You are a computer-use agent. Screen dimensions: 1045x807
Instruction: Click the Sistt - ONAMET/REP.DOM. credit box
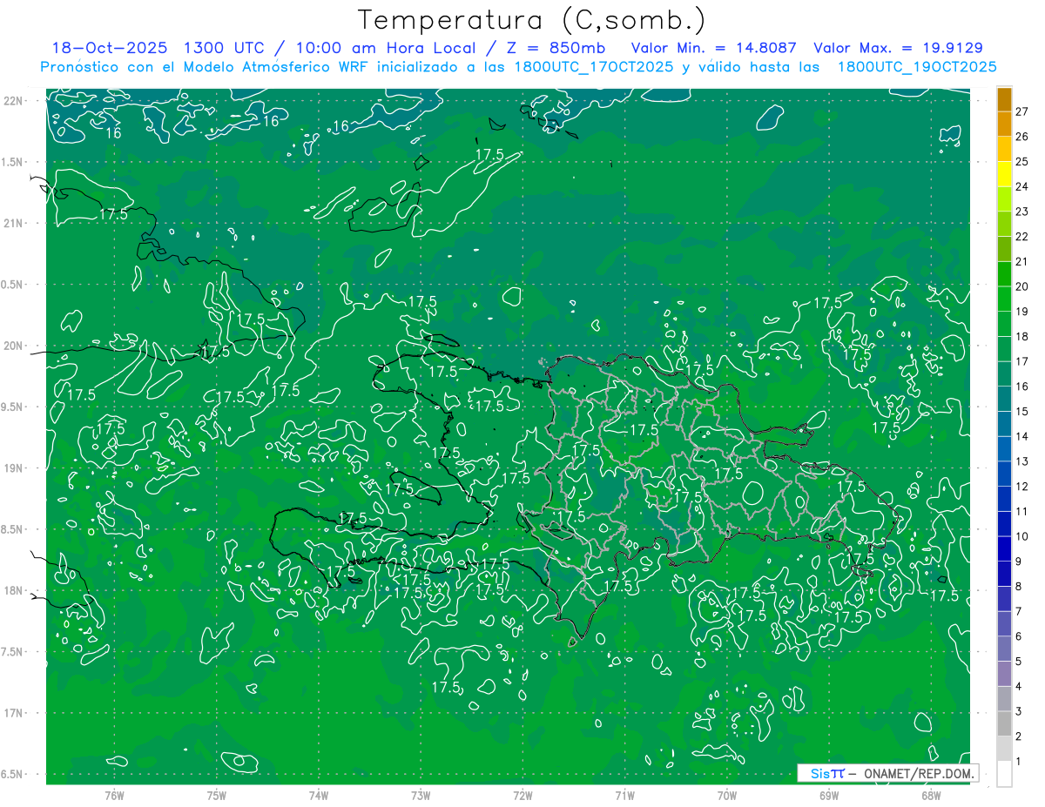pyautogui.click(x=887, y=773)
